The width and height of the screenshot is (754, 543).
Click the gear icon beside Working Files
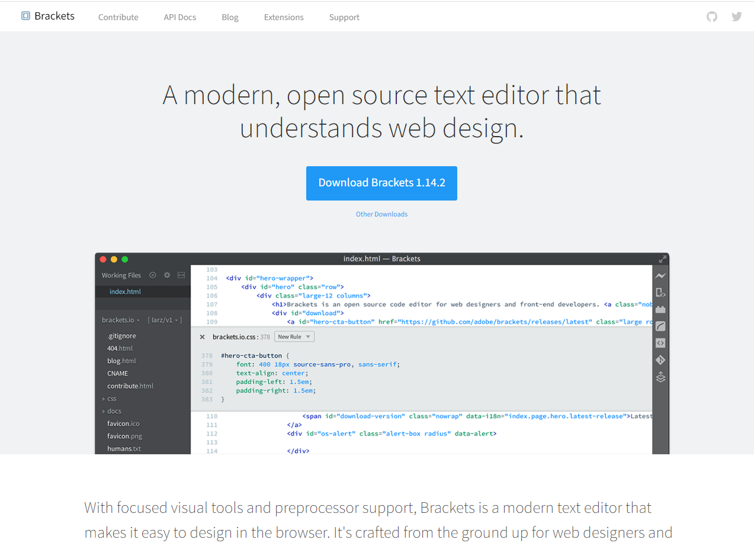click(x=167, y=275)
